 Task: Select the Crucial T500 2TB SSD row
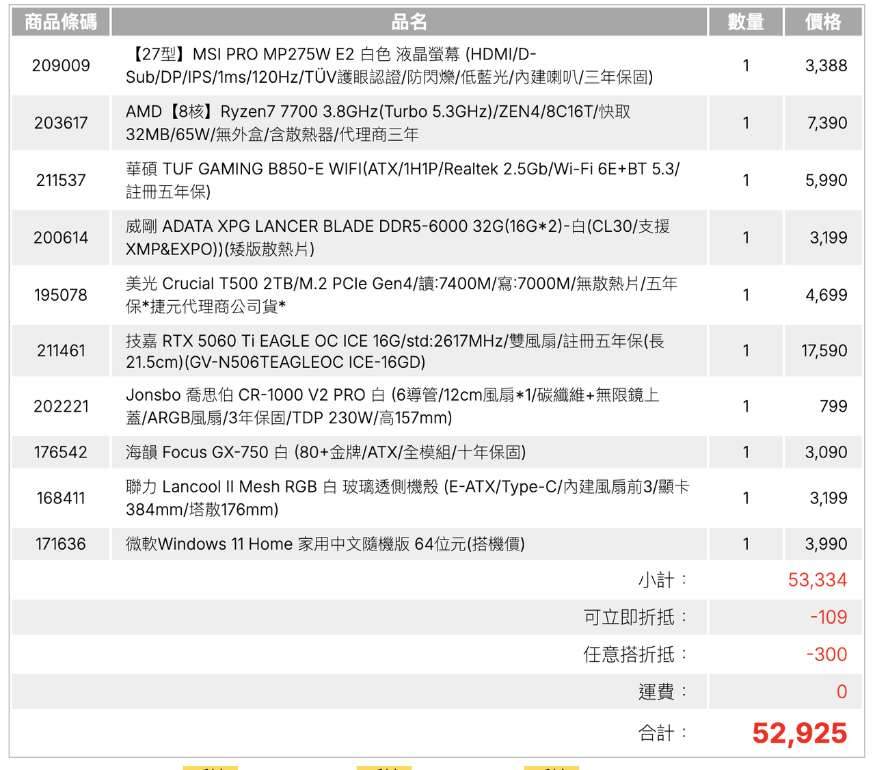[x=401, y=295]
